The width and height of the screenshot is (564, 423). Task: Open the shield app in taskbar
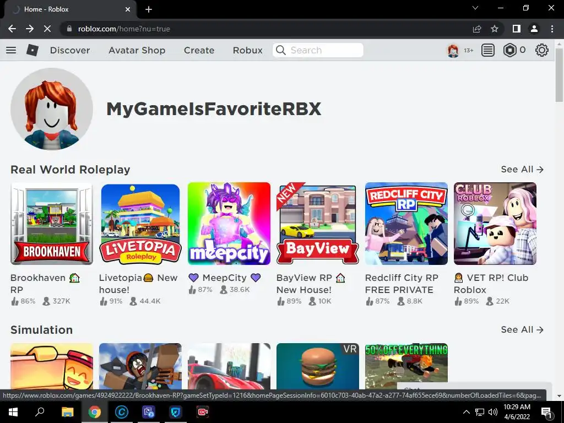[176, 412]
